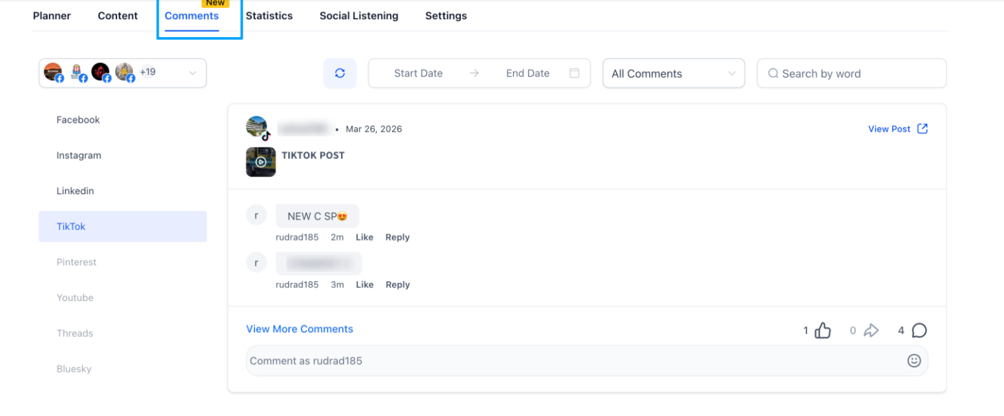The image size is (1004, 416).
Task: Select Instagram in the network list
Action: pyautogui.click(x=123, y=155)
